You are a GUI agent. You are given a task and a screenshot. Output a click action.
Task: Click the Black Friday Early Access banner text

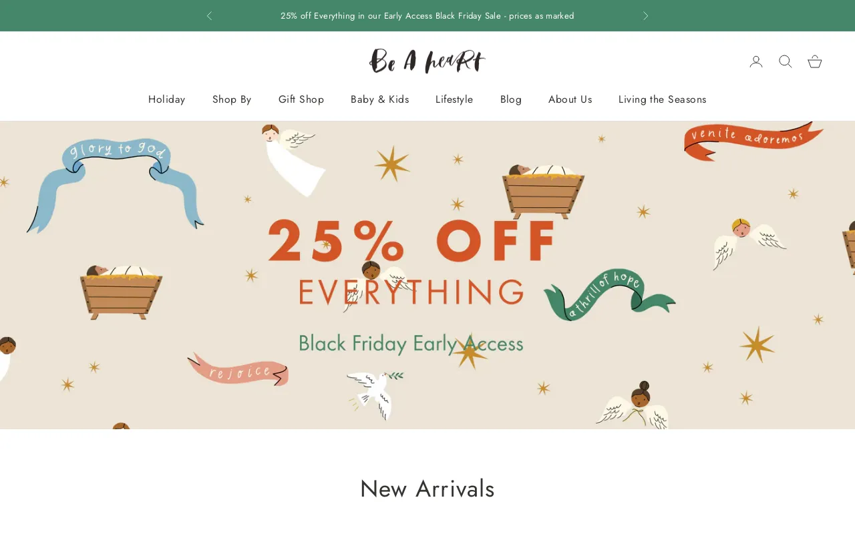pos(411,343)
